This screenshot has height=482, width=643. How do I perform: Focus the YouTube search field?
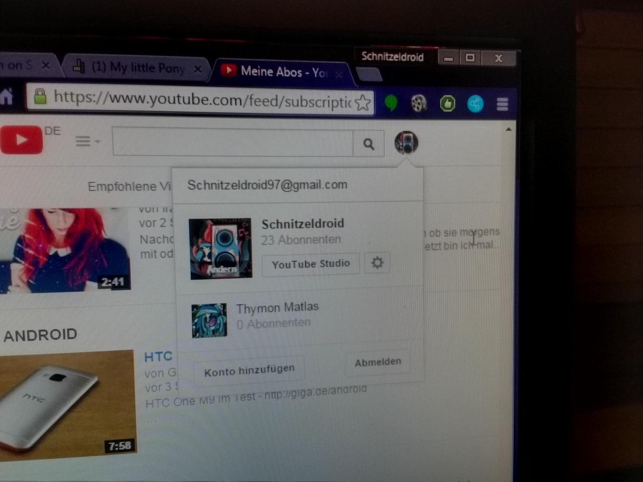point(233,142)
